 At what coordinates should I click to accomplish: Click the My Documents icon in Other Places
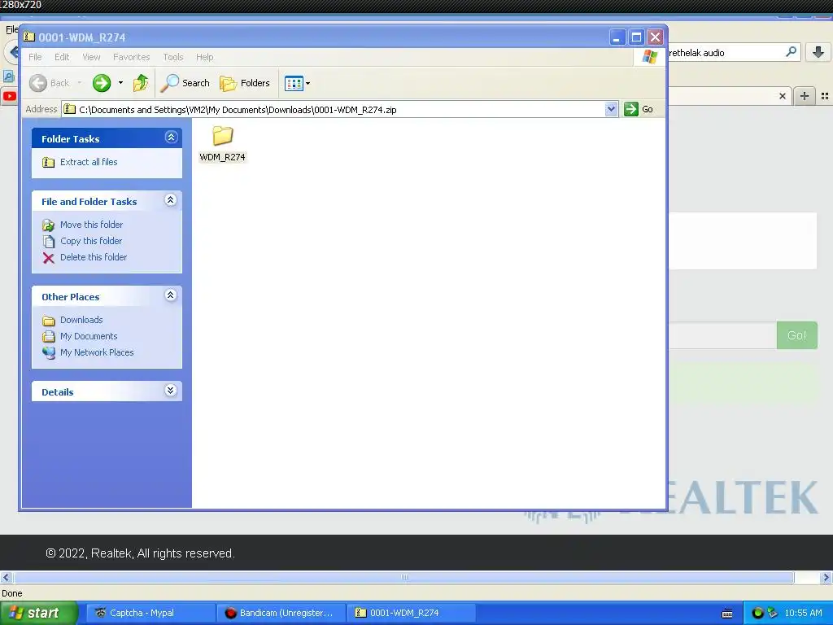tap(48, 336)
